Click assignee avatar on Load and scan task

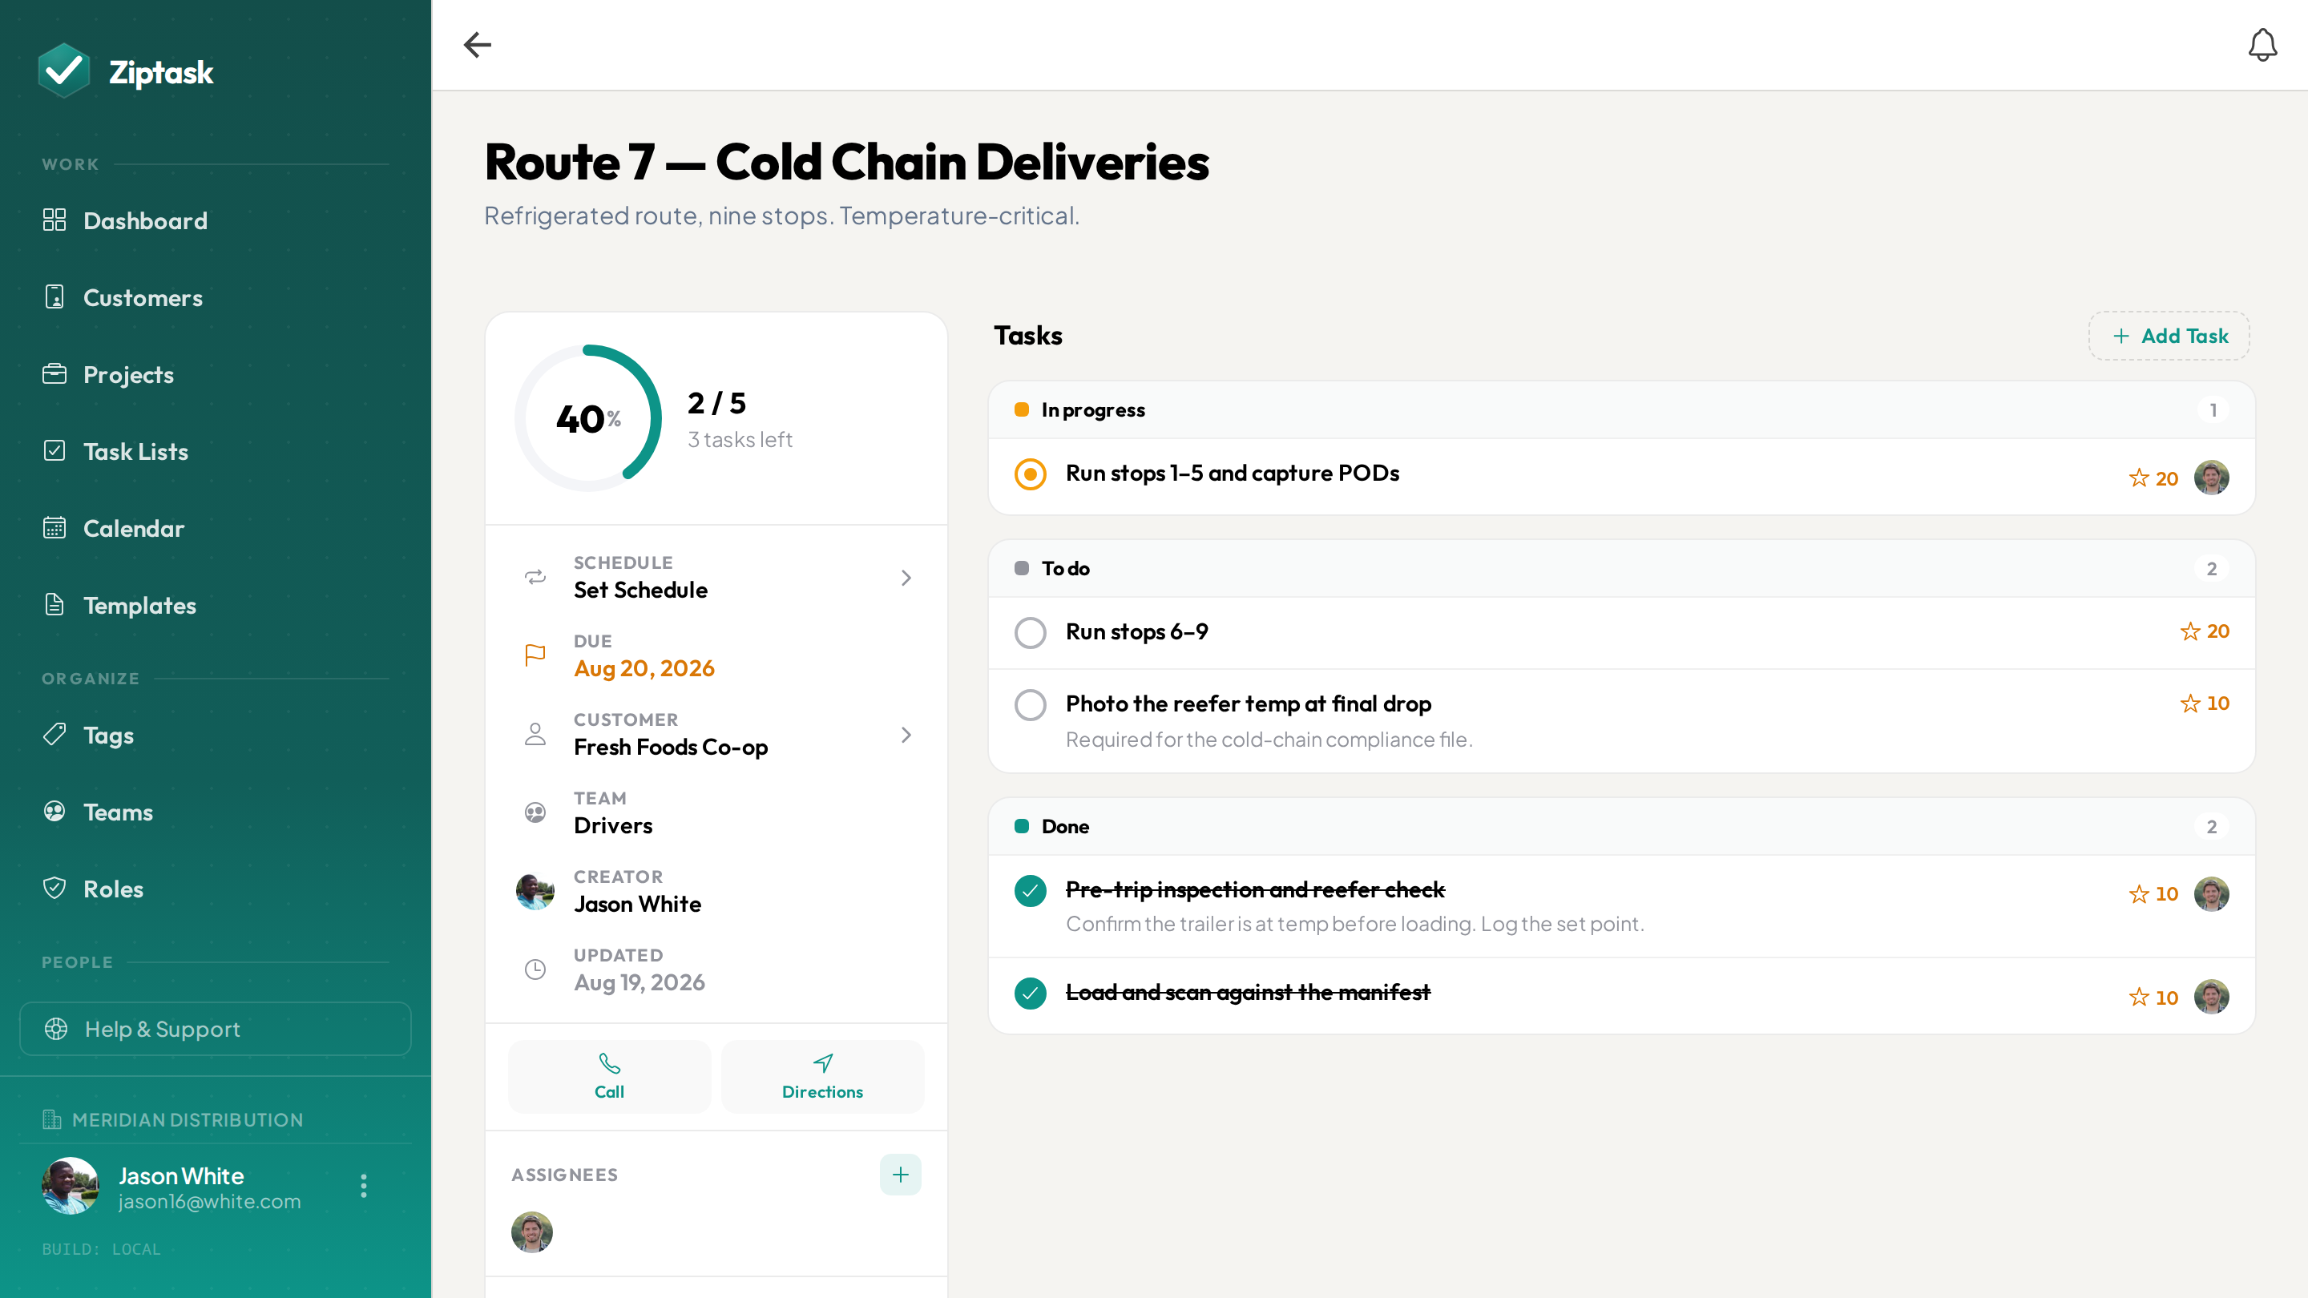tap(2211, 996)
